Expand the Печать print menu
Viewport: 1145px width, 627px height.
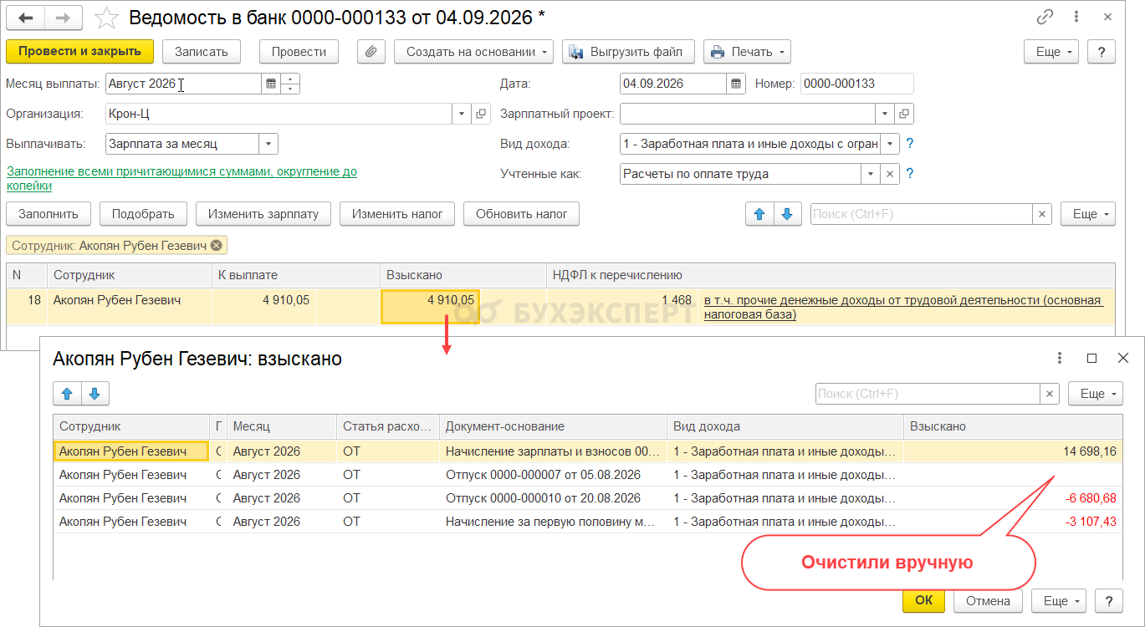click(x=747, y=52)
